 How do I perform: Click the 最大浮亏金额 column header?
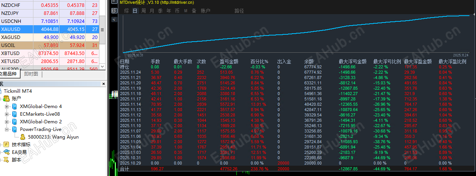pyautogui.click(x=353, y=61)
